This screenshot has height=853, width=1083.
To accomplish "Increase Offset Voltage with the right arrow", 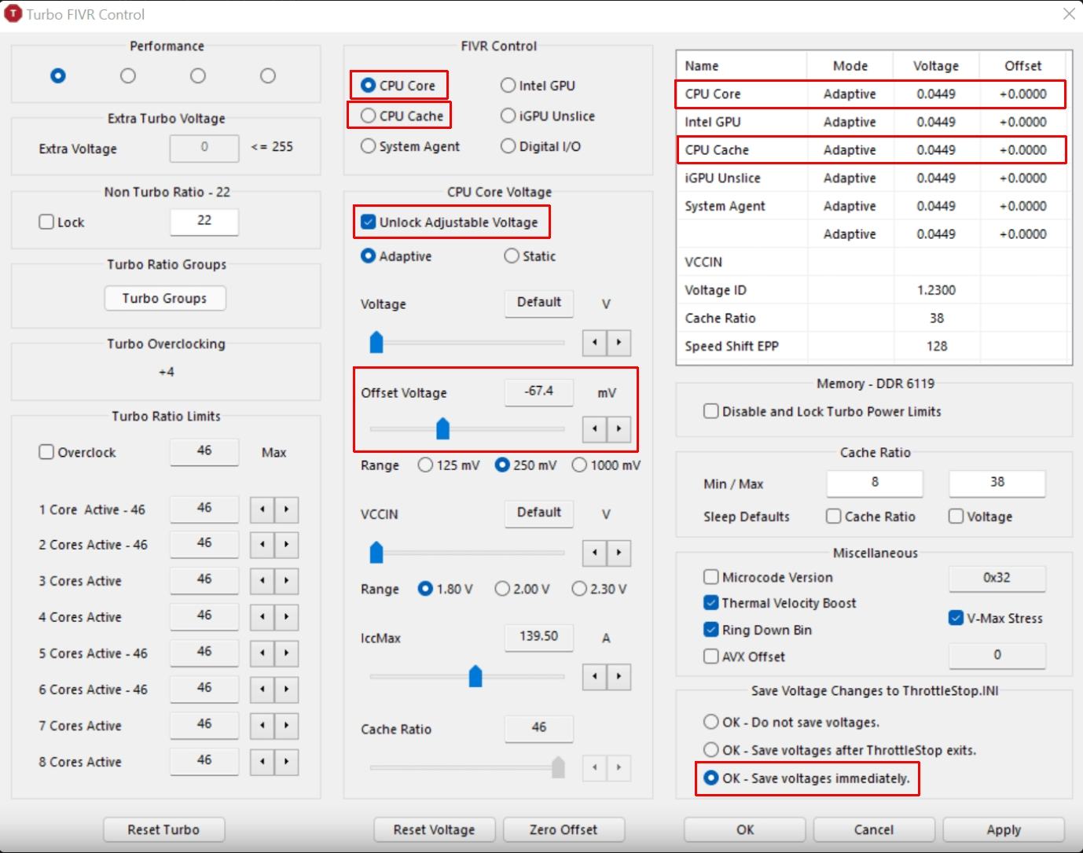I will tap(619, 428).
